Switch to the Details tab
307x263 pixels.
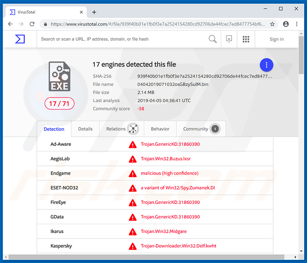[85, 129]
